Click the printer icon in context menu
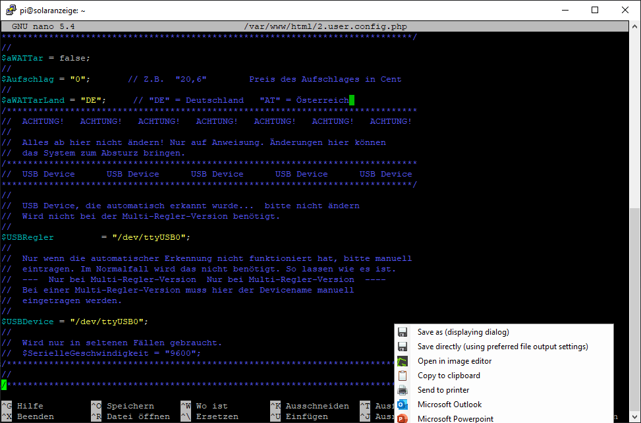 tap(403, 390)
